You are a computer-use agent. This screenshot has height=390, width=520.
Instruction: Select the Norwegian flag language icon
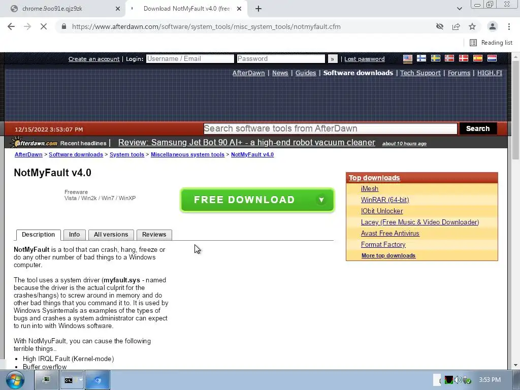coord(449,58)
